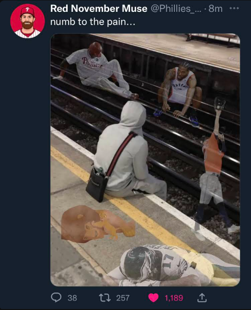Viewport: 251px width, 310px height.
Task: Open the 8m timestamp permalink
Action: [216, 9]
